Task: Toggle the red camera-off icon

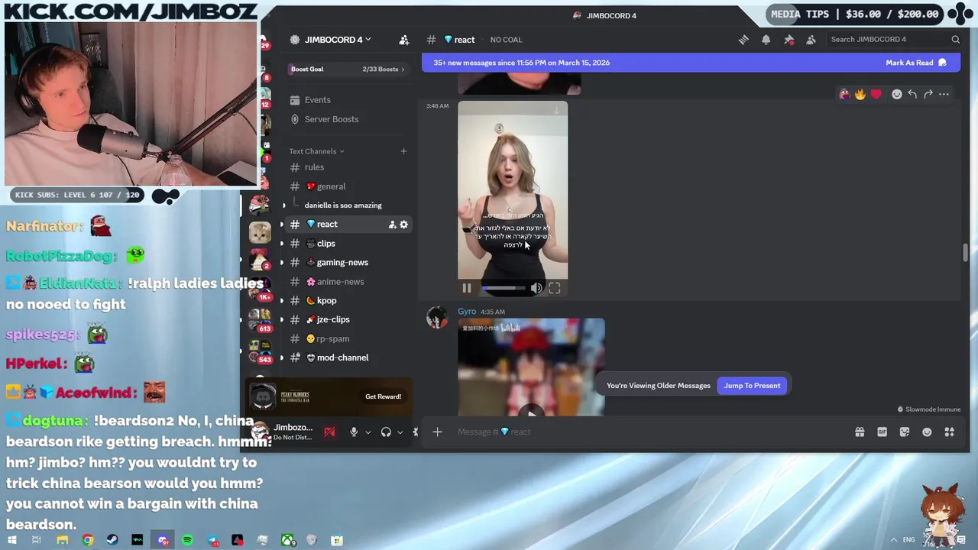Action: tap(329, 432)
